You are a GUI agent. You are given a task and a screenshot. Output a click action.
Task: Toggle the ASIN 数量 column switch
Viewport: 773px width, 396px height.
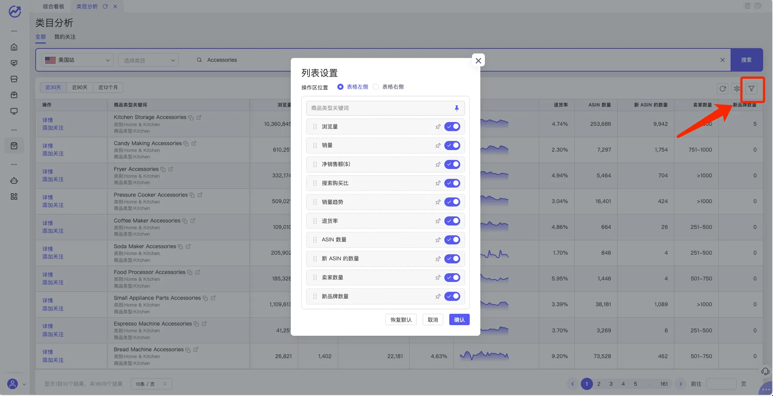(x=452, y=239)
